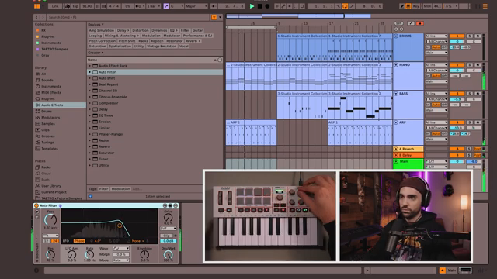This screenshot has height=279, width=497.
Task: Open the Samples library category
Action: pos(48,124)
